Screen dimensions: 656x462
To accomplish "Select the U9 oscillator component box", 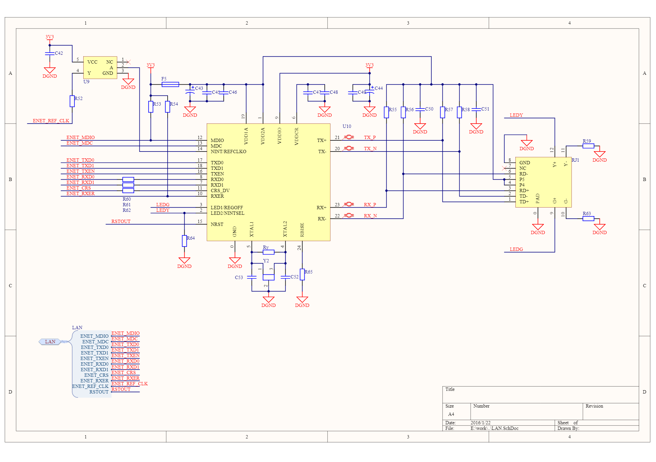I will [x=100, y=68].
